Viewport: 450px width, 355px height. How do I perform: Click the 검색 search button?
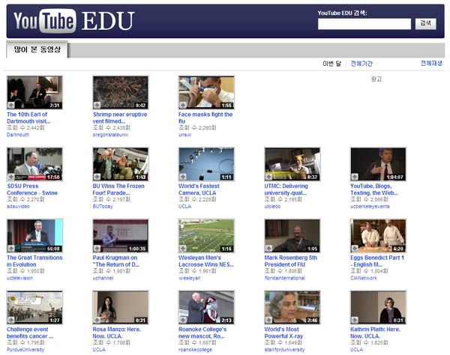pos(425,23)
